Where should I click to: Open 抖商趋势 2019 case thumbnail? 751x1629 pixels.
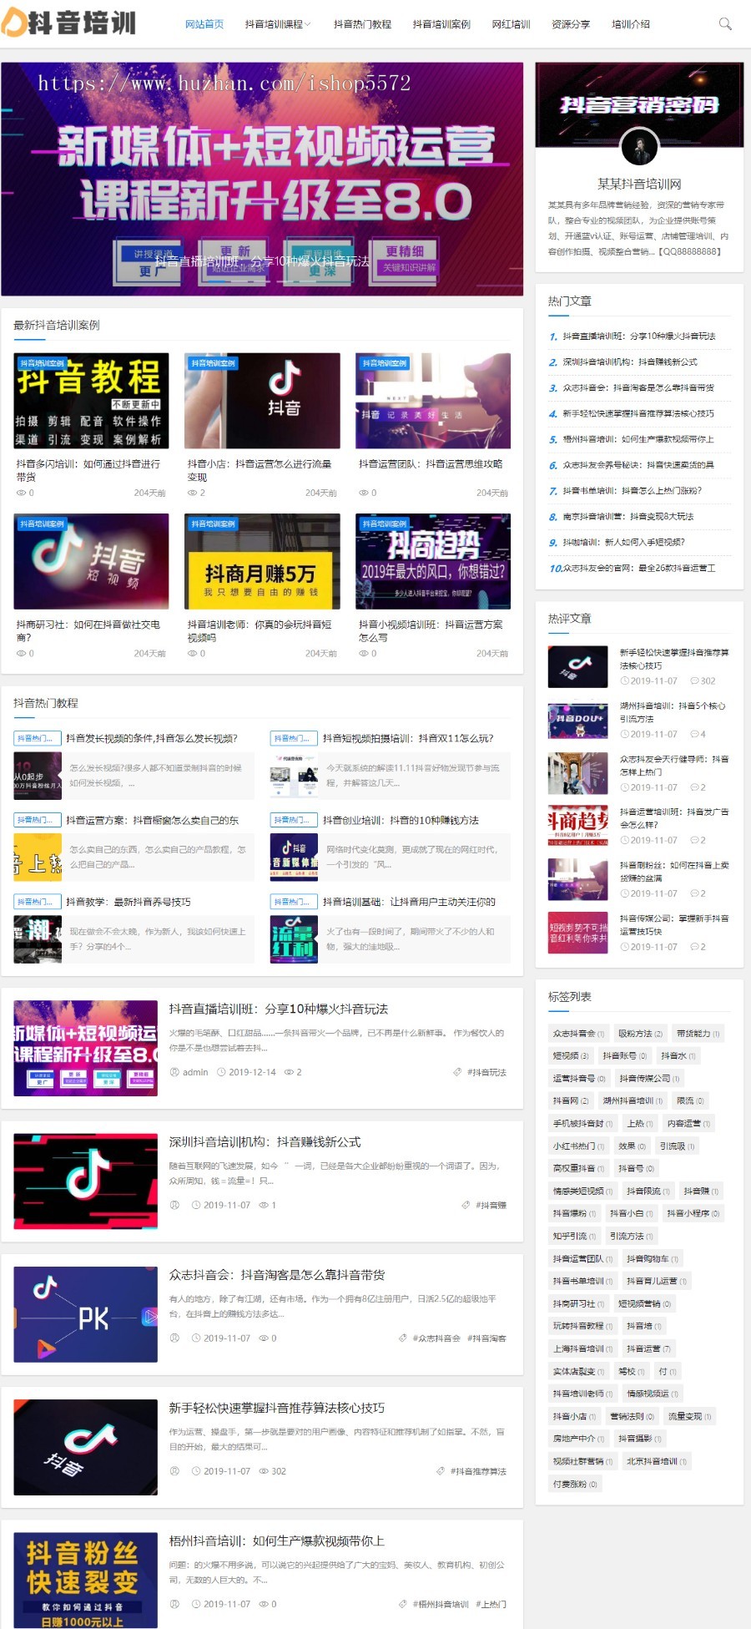tap(433, 561)
